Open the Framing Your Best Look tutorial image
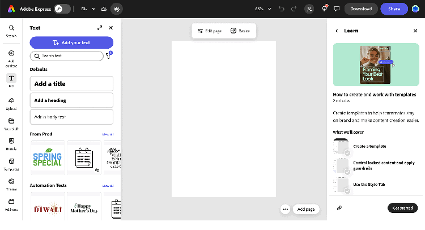Image resolution: width=425 pixels, height=230 pixels. click(x=376, y=65)
